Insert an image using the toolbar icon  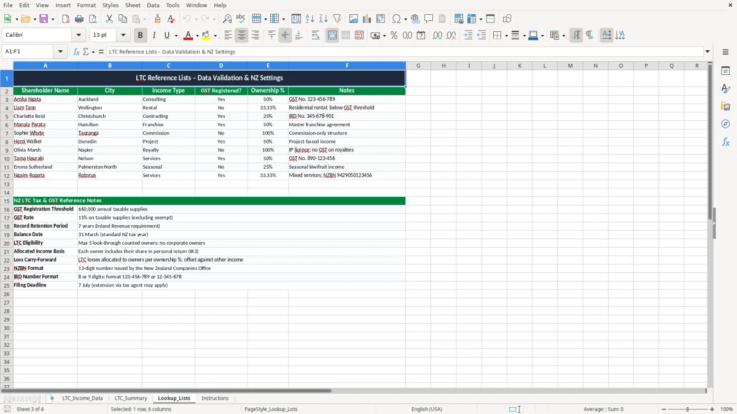tap(354, 19)
